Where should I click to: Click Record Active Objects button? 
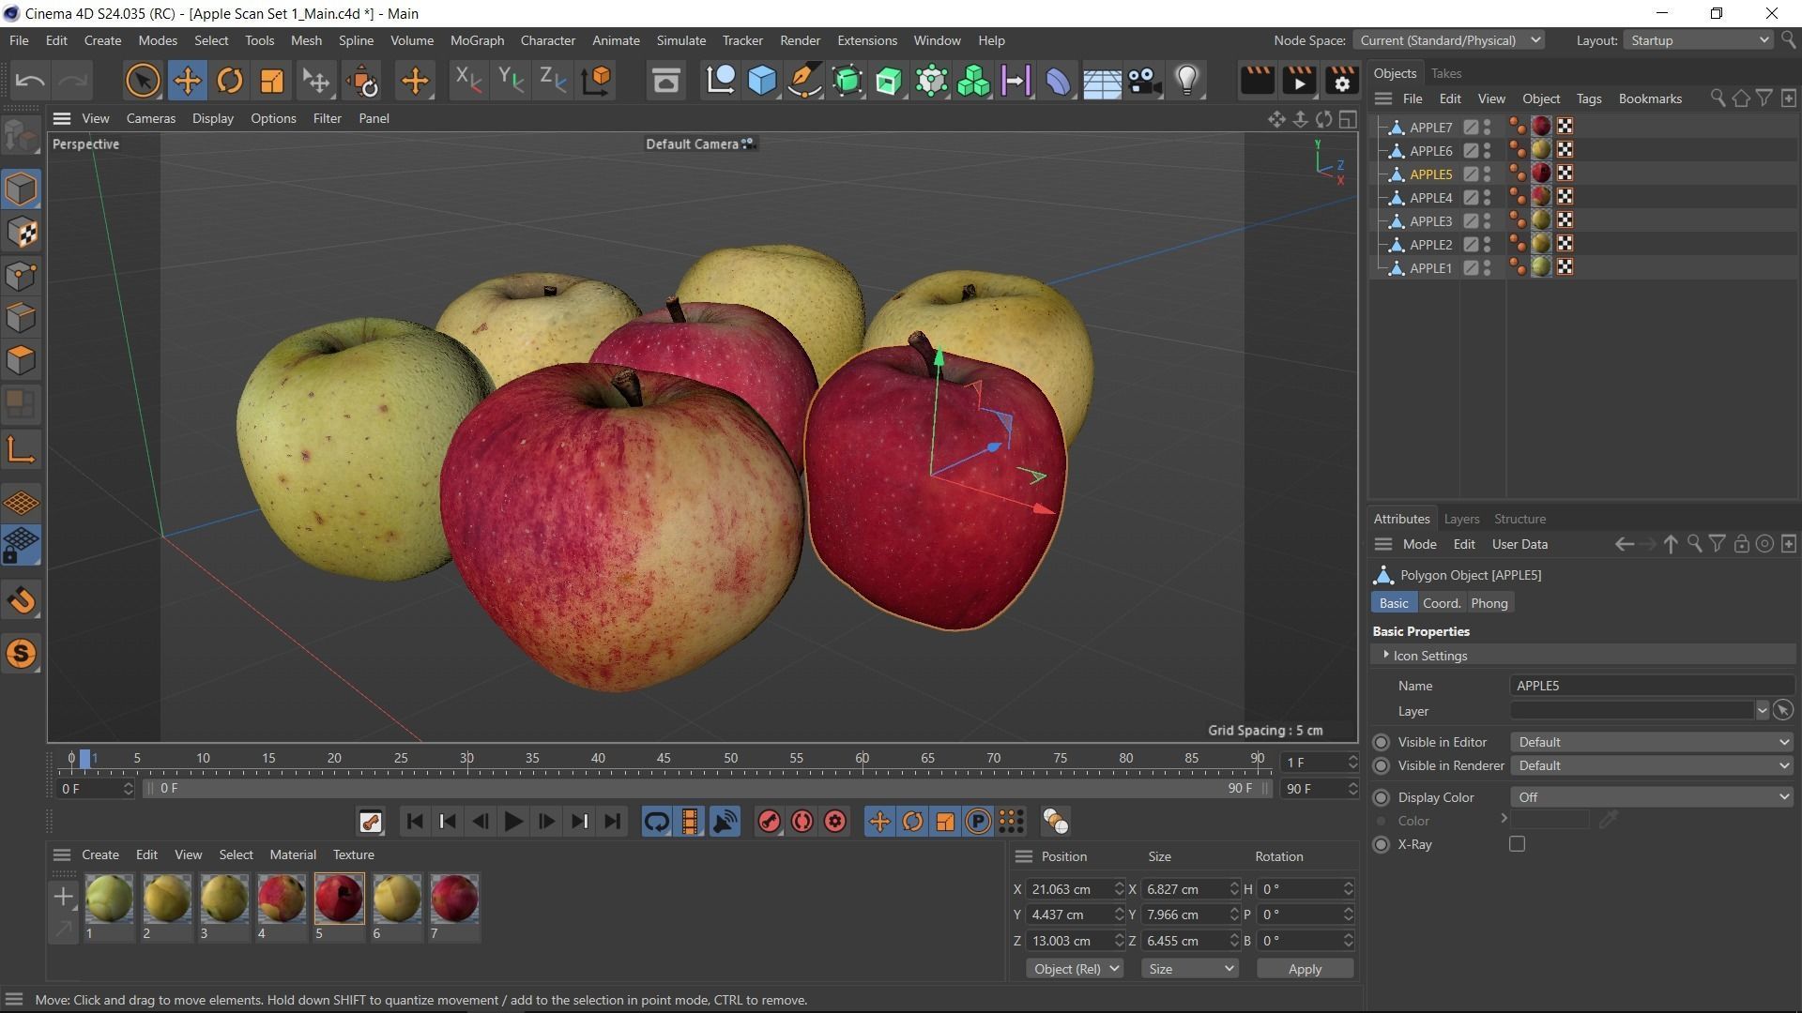pos(769,823)
